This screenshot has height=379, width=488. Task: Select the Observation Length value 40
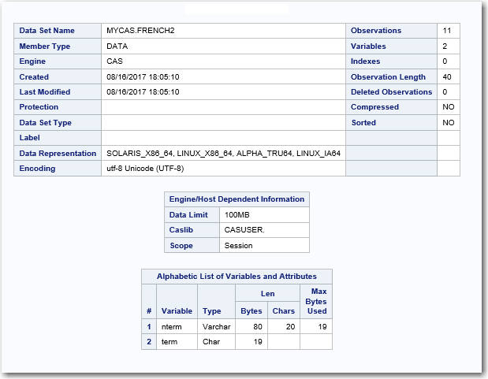coord(447,77)
